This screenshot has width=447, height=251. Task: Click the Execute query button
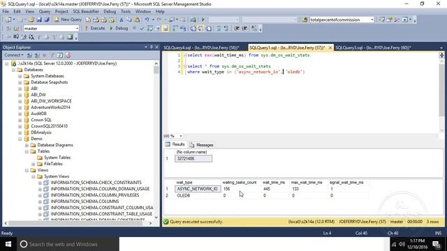click(x=95, y=29)
